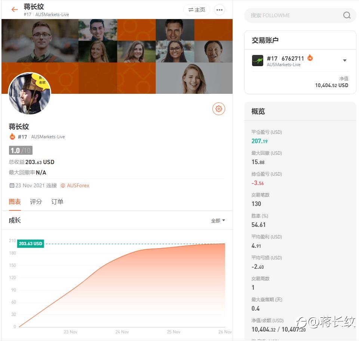Click the 24 Nov date on chart axis
The width and height of the screenshot is (359, 342).
(x=122, y=332)
